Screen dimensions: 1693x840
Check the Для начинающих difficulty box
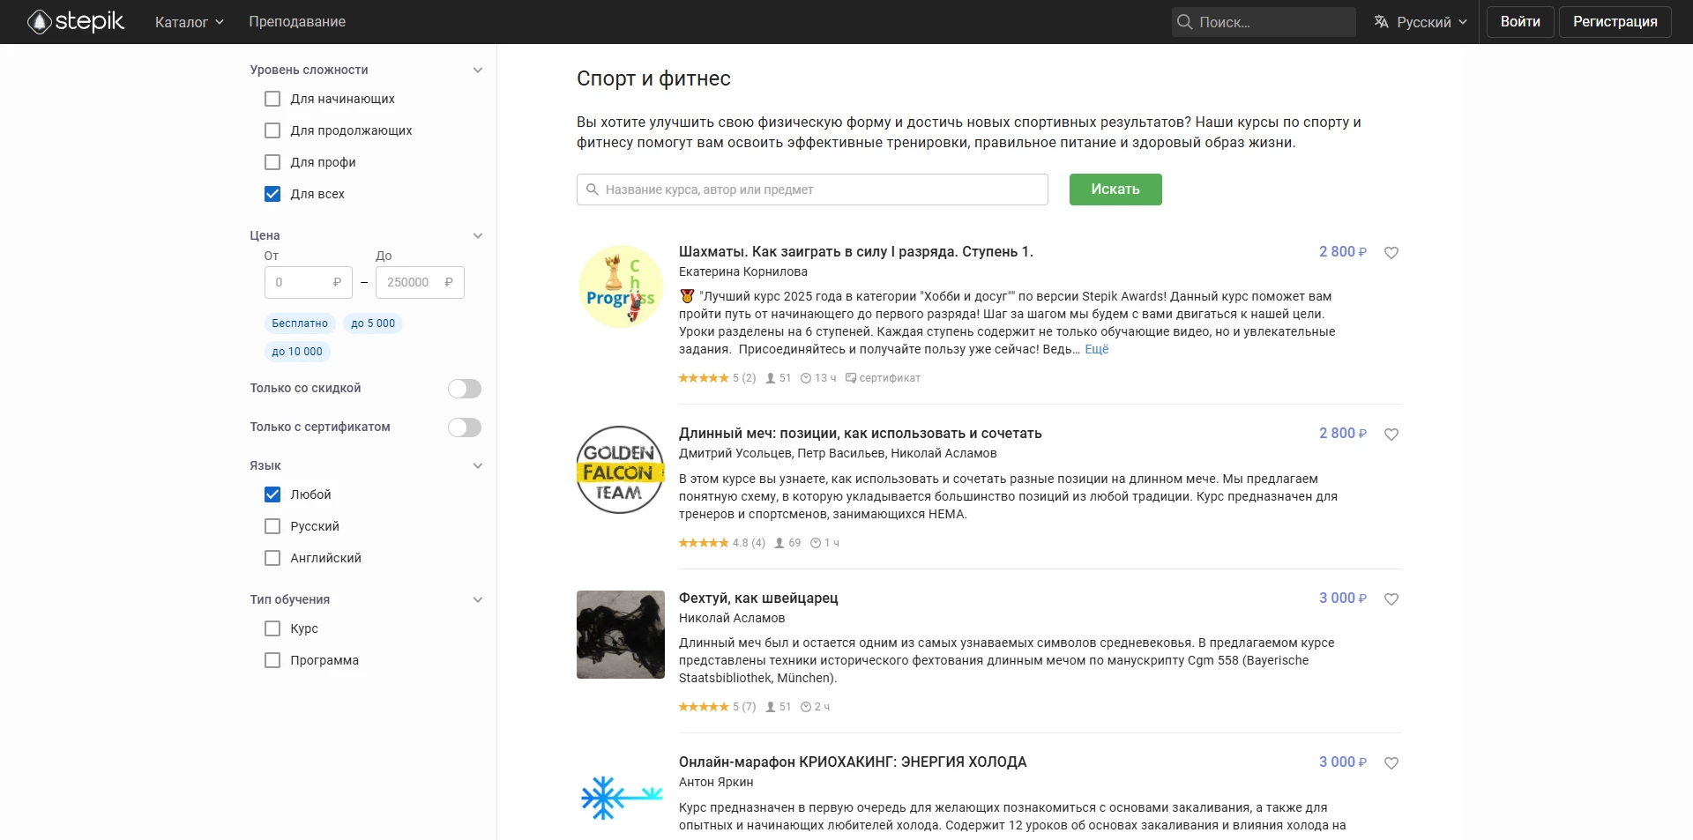tap(272, 99)
